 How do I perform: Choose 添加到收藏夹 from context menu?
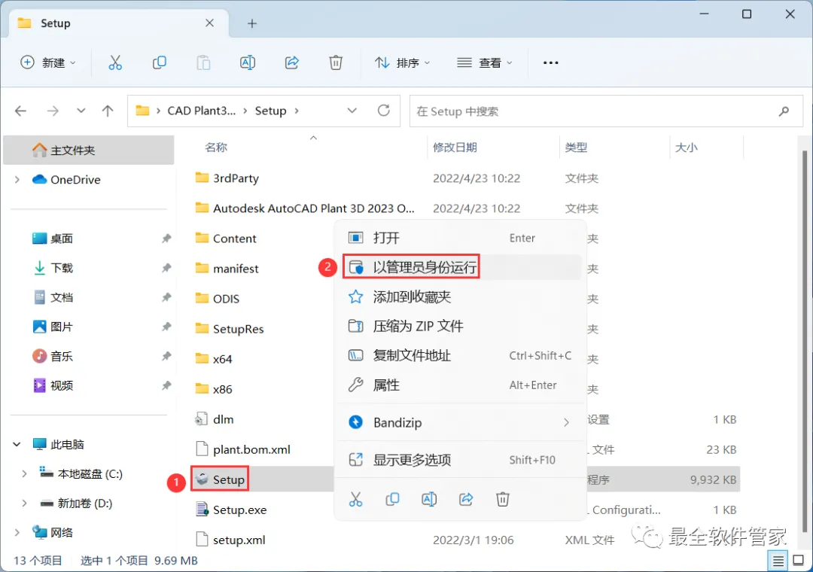pyautogui.click(x=460, y=297)
